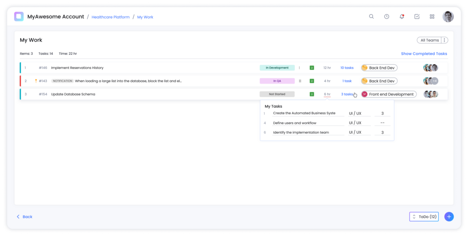Expand the ToDo (12) selector
The image size is (468, 236).
(x=424, y=217)
